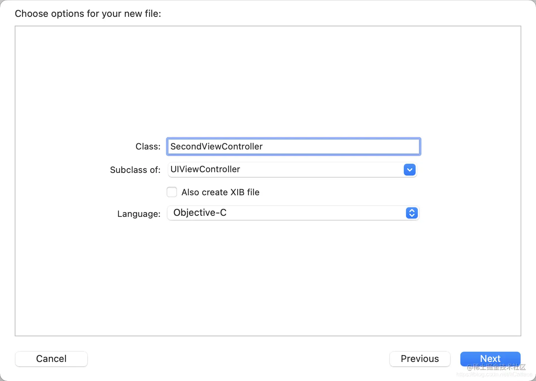Go back using the Previous button
This screenshot has height=381, width=536.
tap(420, 359)
